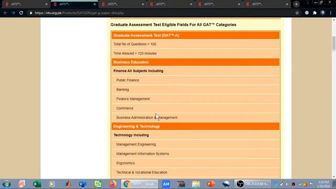Launch Firefox from the taskbar
This screenshot has height=189, width=336.
click(x=113, y=184)
